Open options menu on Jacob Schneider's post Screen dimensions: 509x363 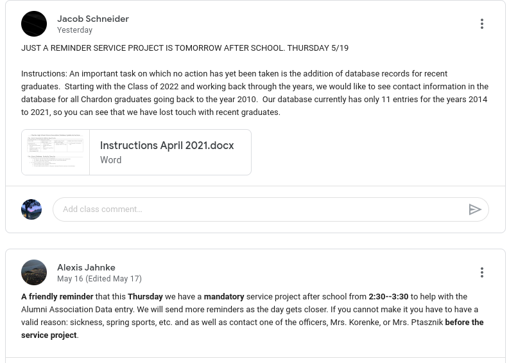point(482,24)
